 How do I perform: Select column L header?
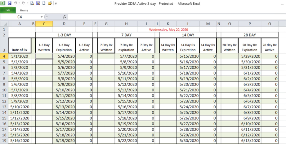coord(188,24)
